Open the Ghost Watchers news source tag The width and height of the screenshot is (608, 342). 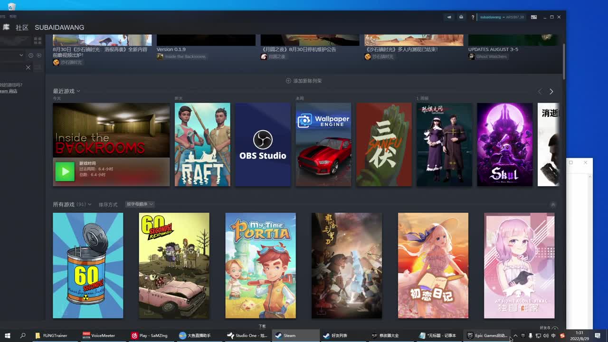(x=488, y=57)
